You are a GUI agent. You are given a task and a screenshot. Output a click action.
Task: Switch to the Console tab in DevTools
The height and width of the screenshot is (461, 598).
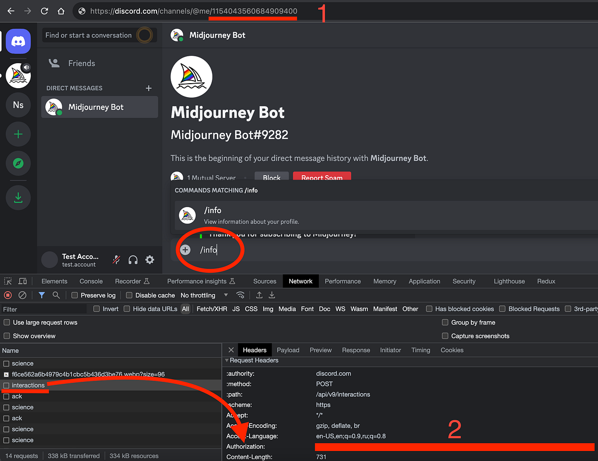[90, 281]
